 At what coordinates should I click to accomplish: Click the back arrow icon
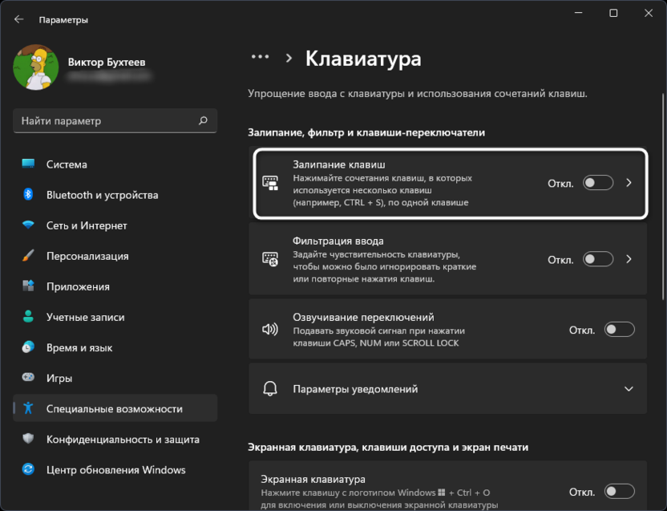18,19
